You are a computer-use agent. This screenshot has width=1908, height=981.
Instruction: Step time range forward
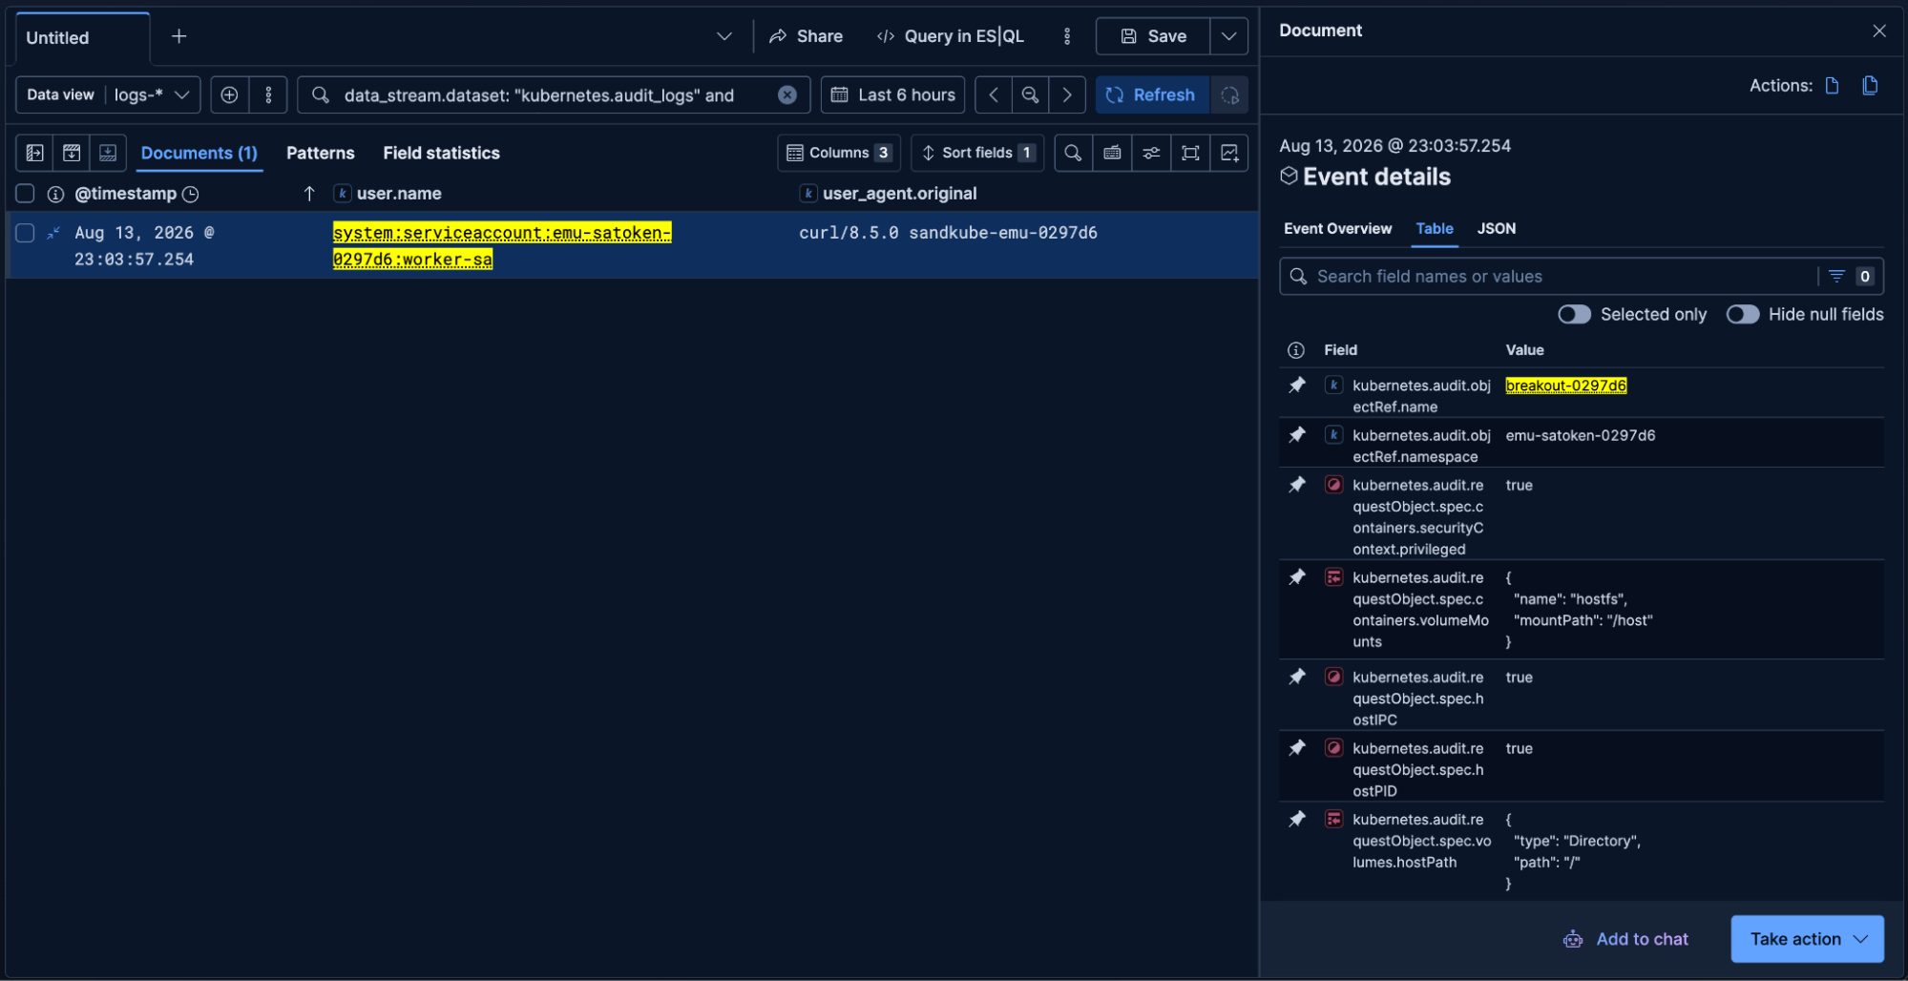[x=1067, y=94]
